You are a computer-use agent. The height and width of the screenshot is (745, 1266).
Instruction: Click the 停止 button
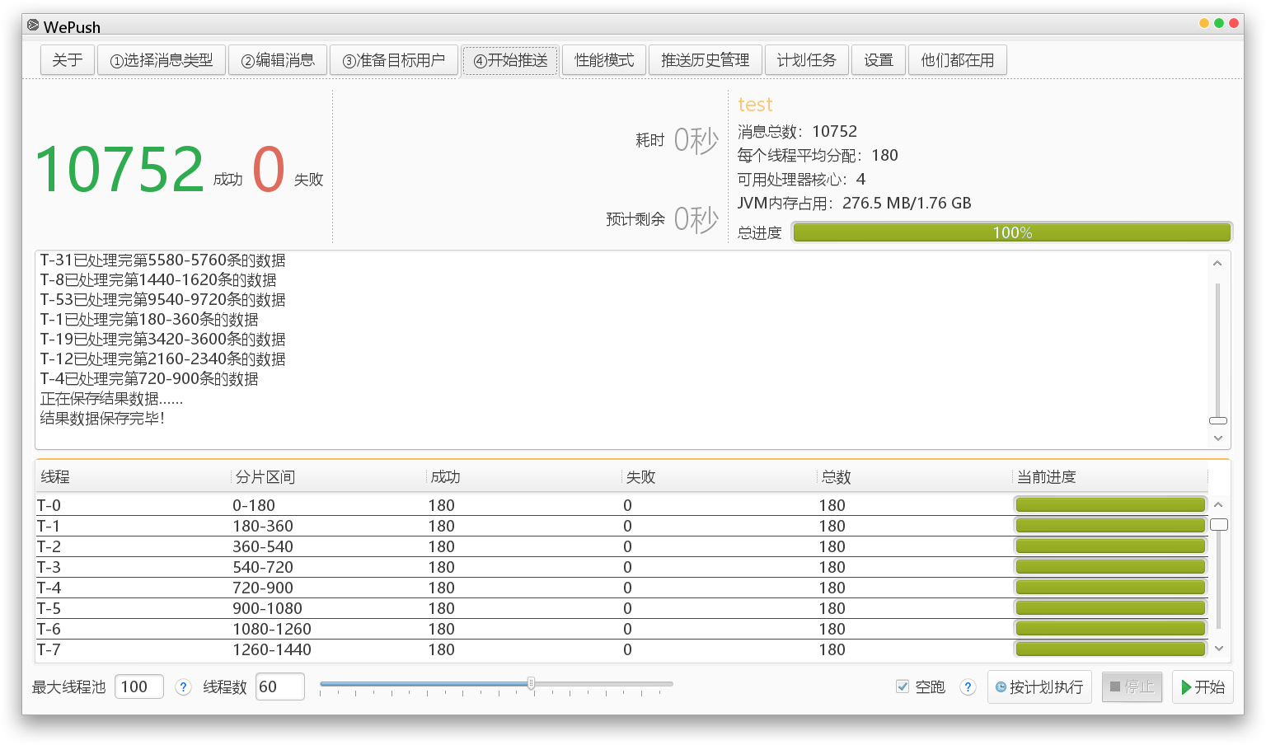pos(1132,686)
